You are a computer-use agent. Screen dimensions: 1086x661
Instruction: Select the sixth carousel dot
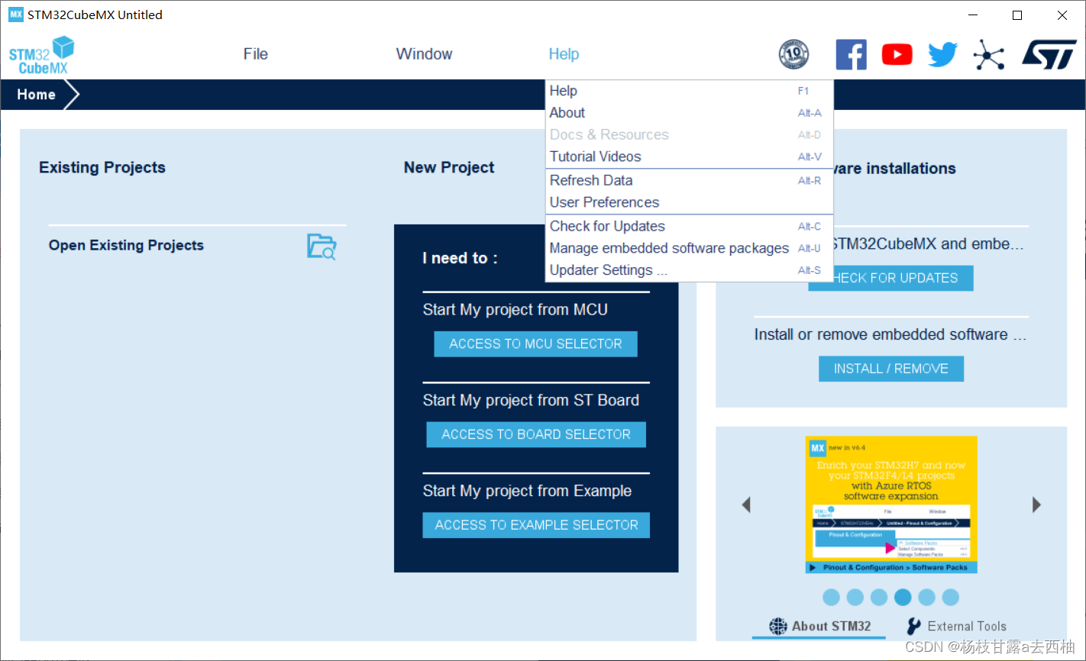coord(950,597)
